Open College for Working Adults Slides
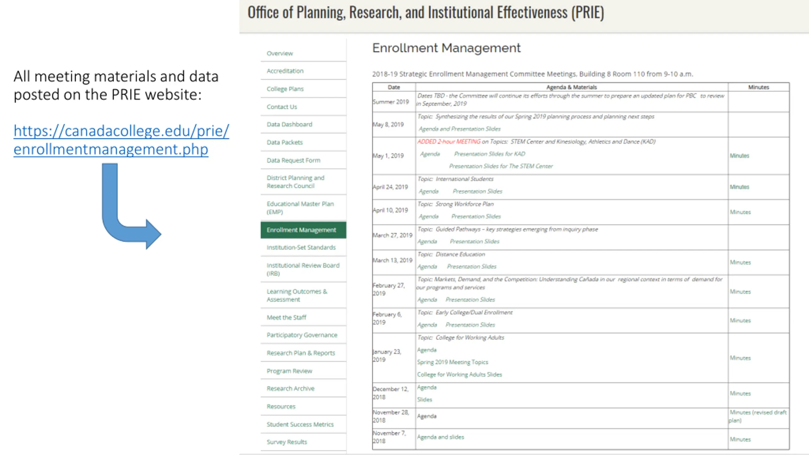The width and height of the screenshot is (809, 455). pos(459,375)
